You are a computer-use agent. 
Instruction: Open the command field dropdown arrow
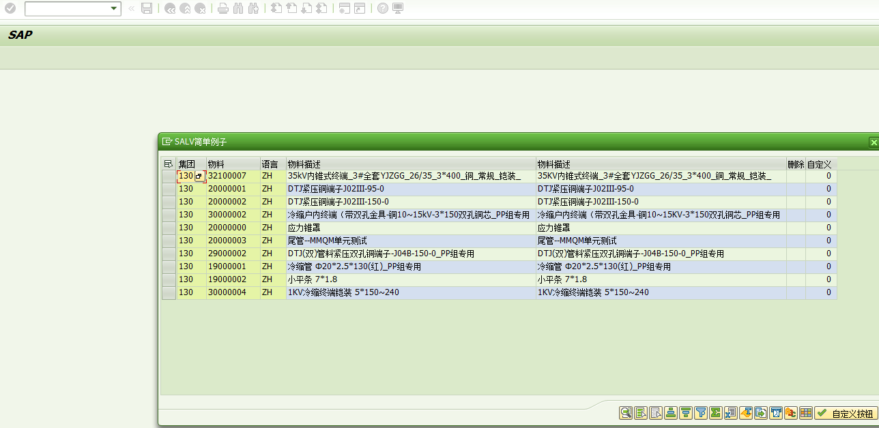tap(113, 9)
